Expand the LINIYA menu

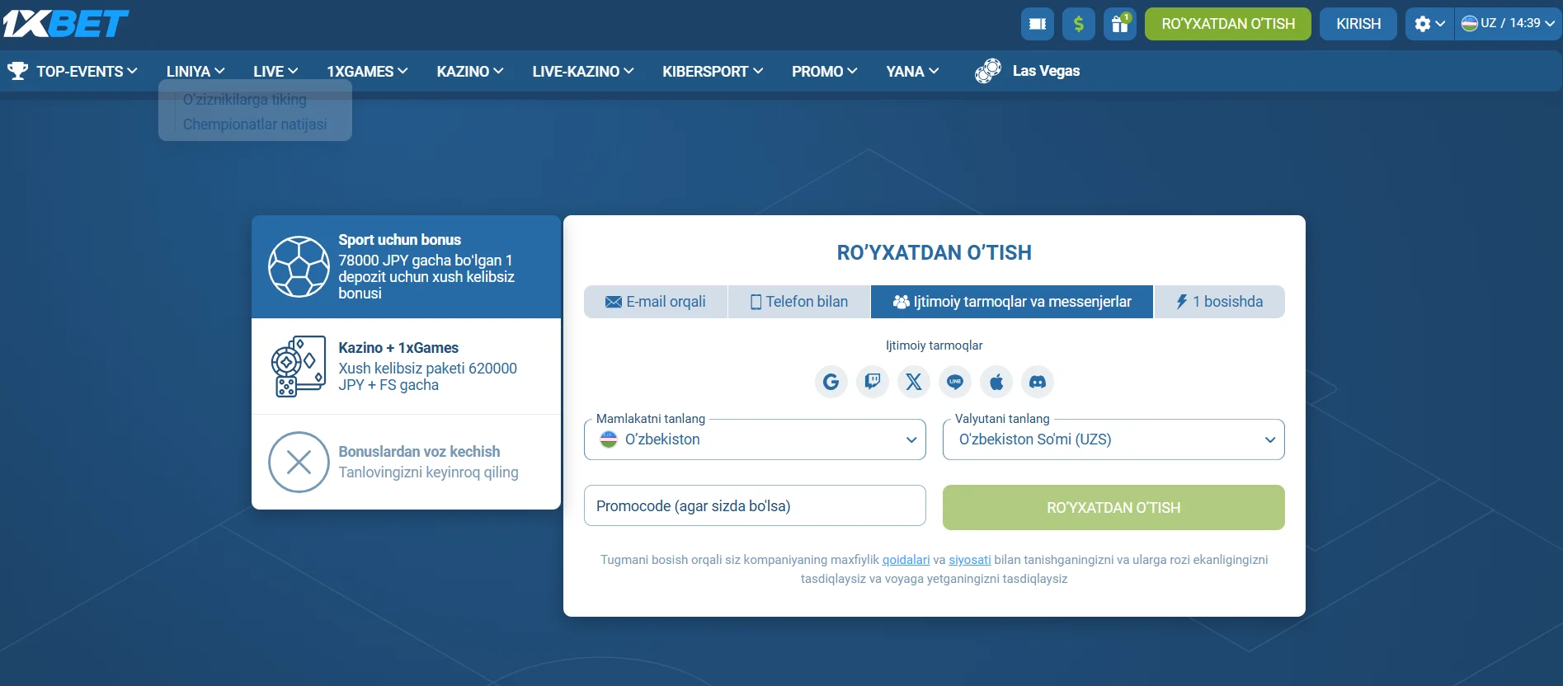[x=195, y=72]
